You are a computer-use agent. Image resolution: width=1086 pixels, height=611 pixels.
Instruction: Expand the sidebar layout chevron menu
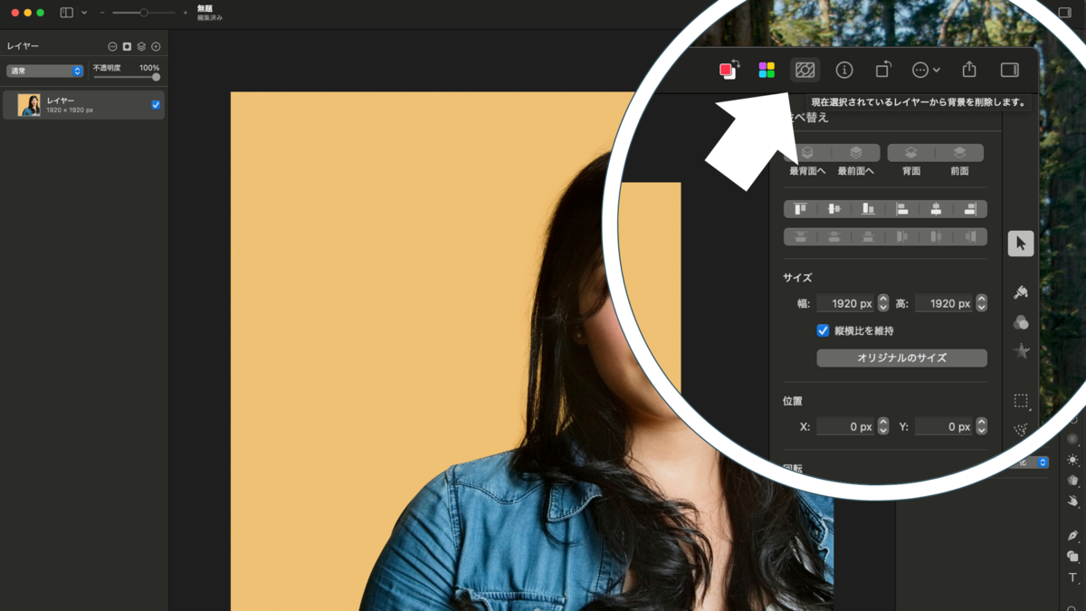click(84, 13)
